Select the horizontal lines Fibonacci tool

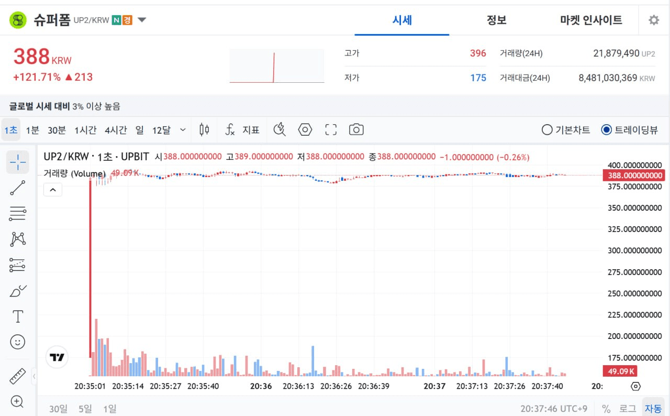(18, 213)
